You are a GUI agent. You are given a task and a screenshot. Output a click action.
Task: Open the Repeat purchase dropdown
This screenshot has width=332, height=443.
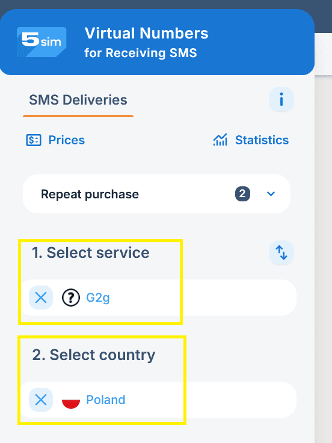coord(156,194)
